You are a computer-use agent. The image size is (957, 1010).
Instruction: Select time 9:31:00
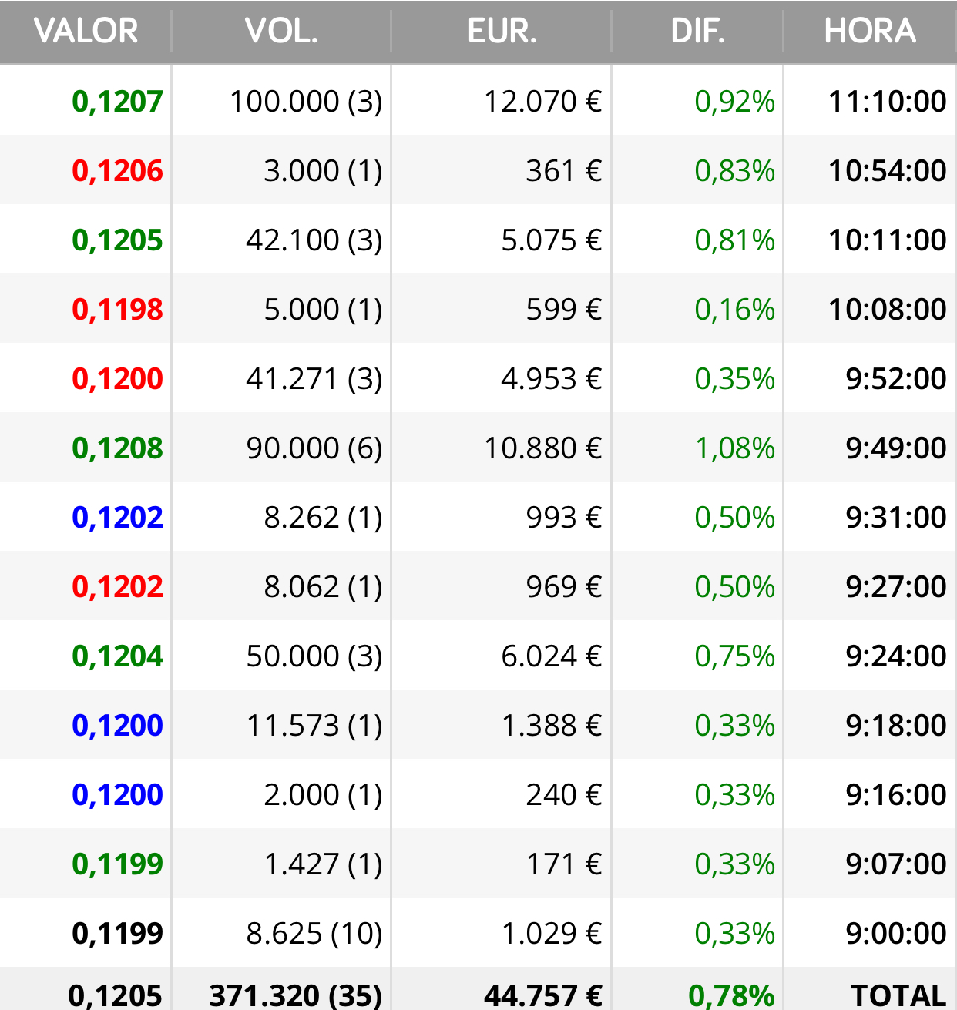[x=895, y=518]
